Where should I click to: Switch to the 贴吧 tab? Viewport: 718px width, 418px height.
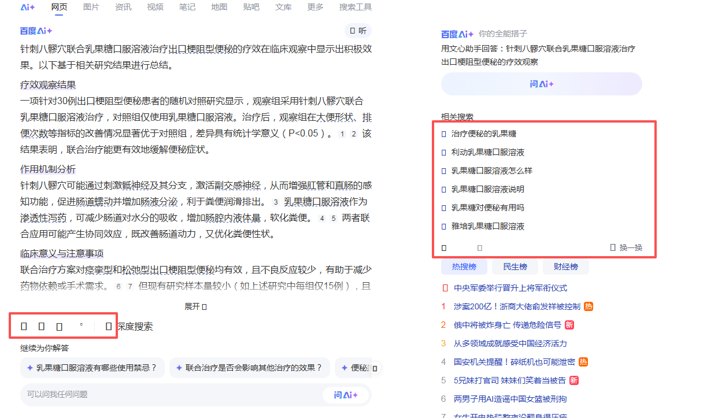pos(251,7)
